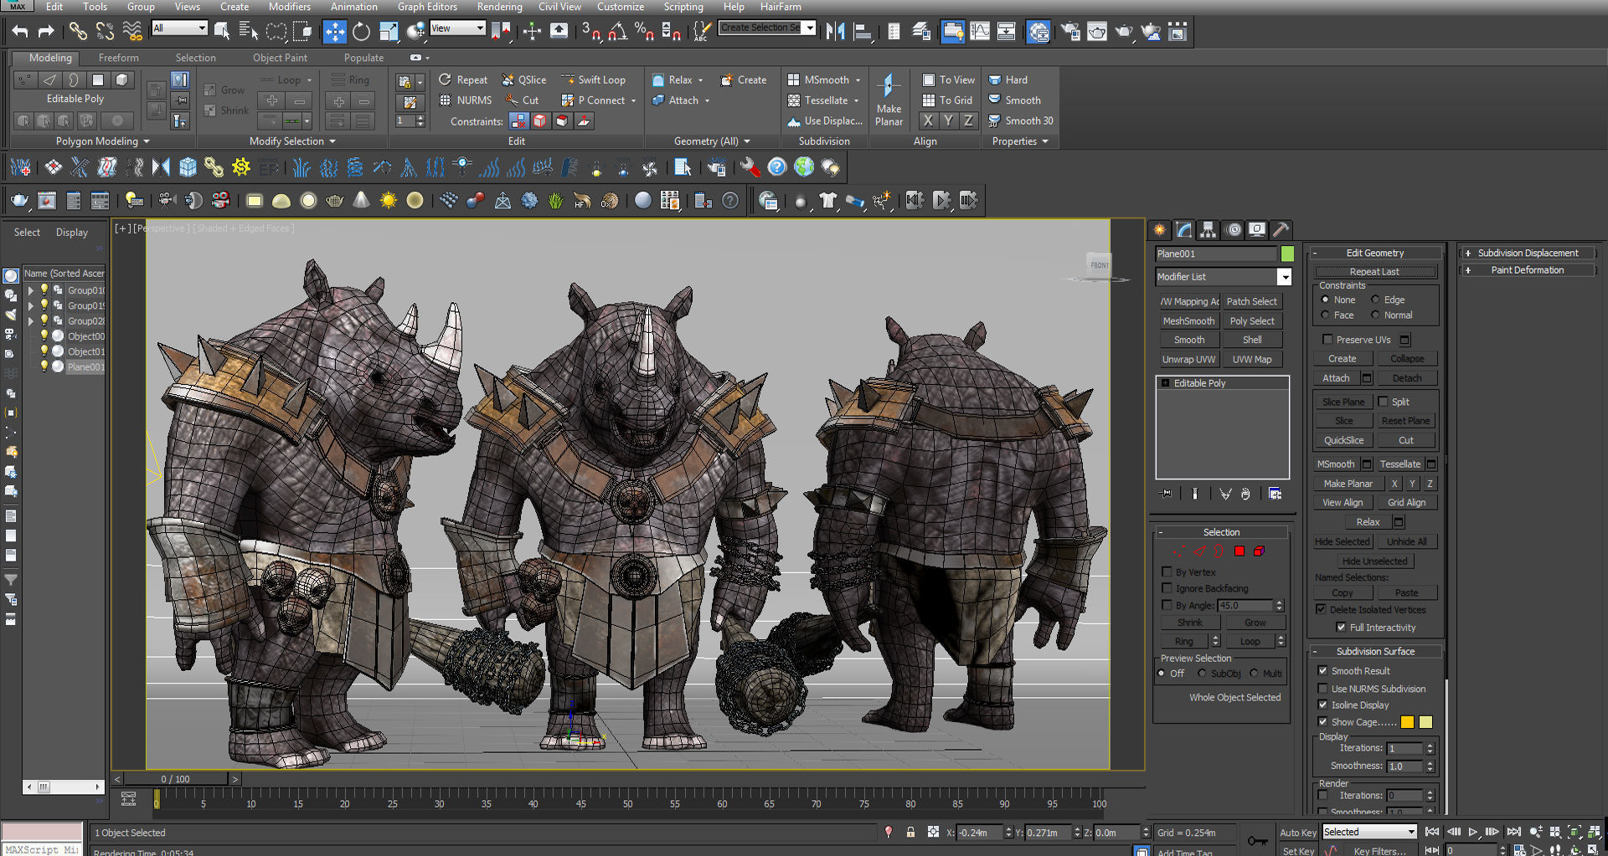Open the Motion tab wheel icon
The image size is (1608, 856).
(x=1234, y=229)
